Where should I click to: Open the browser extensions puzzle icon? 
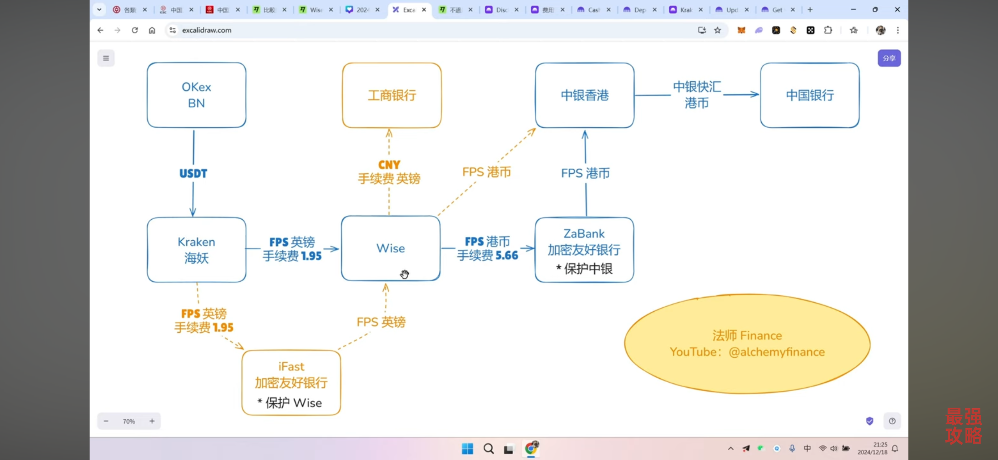(828, 30)
